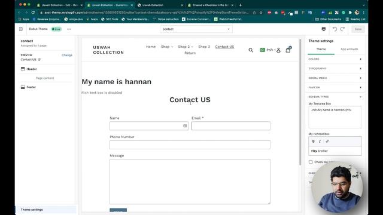383x215 pixels.
Task: Open Contact US preview external link icon
Action: [x=39, y=60]
